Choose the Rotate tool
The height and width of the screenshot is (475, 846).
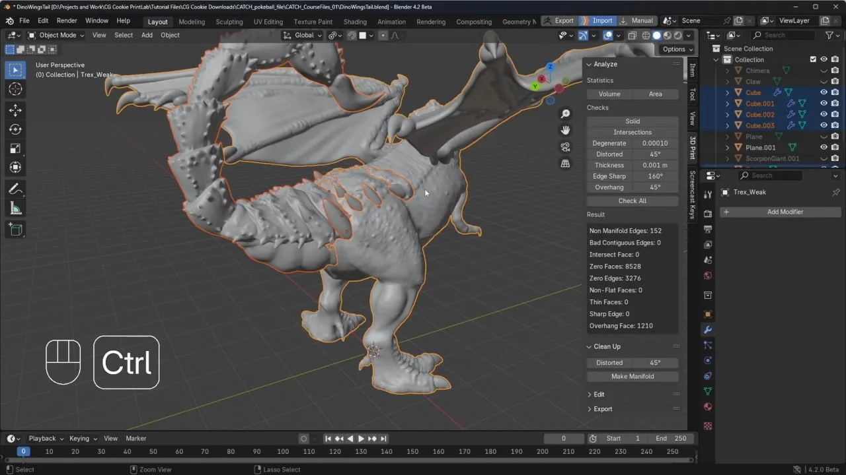[15, 129]
